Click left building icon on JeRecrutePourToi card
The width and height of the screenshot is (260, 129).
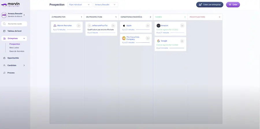coord(89,26)
